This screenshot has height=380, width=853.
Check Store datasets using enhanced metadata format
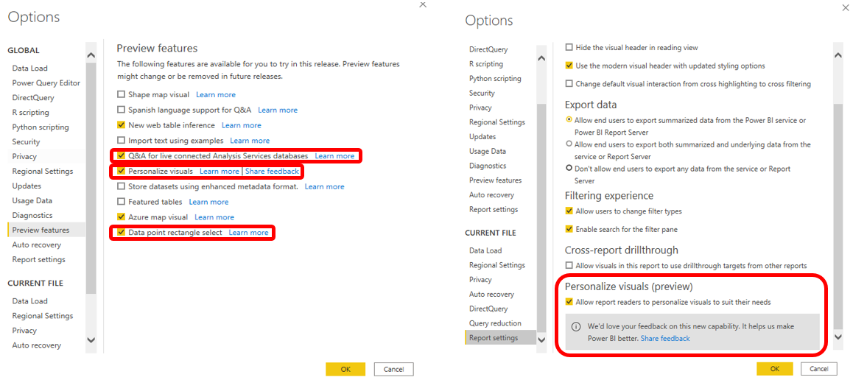122,186
